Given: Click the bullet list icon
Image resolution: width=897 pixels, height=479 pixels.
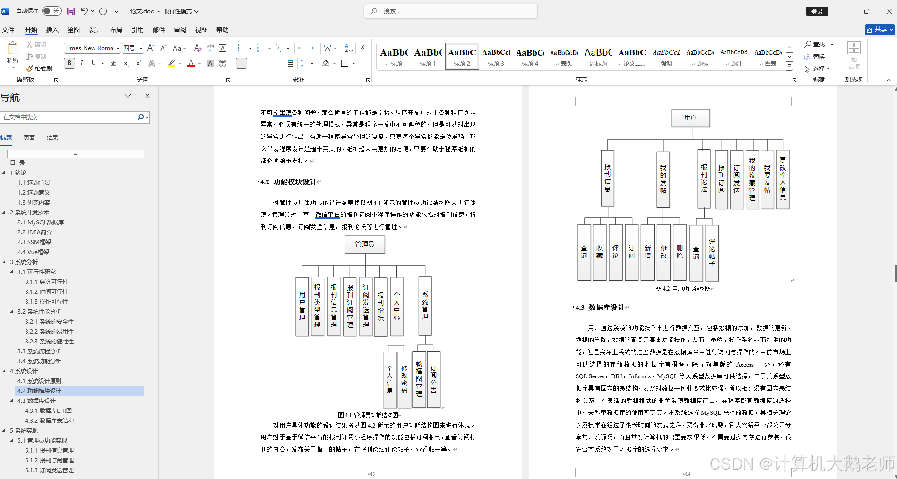Looking at the screenshot, I should [x=241, y=48].
